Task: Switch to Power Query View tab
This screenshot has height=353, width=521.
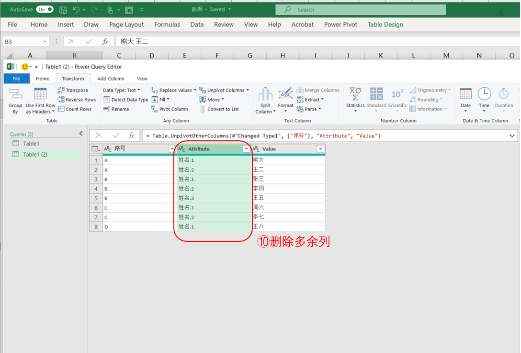Action: pos(142,79)
